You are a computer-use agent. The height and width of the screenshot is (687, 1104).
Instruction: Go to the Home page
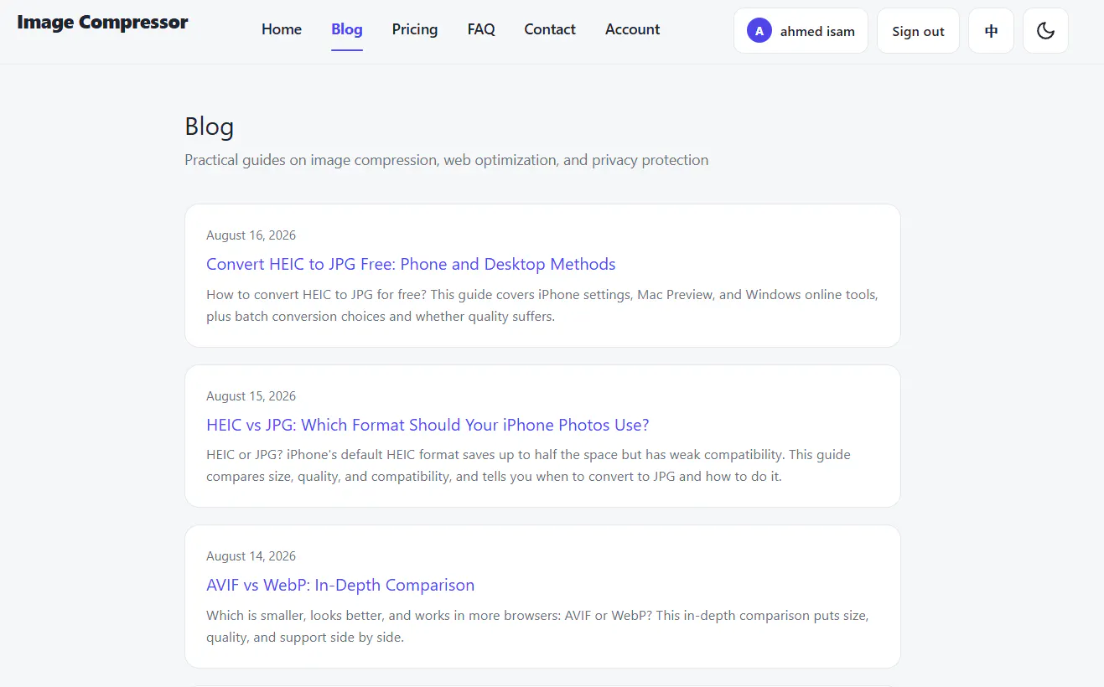[282, 29]
